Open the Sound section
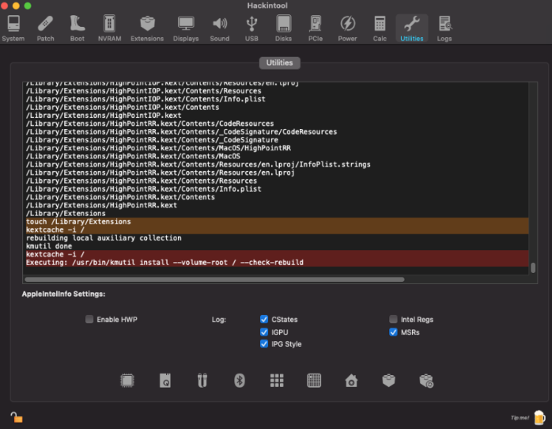 click(220, 28)
